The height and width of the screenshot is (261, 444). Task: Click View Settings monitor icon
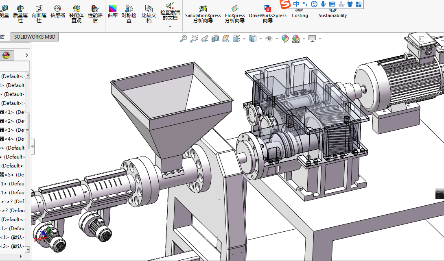tap(312, 39)
